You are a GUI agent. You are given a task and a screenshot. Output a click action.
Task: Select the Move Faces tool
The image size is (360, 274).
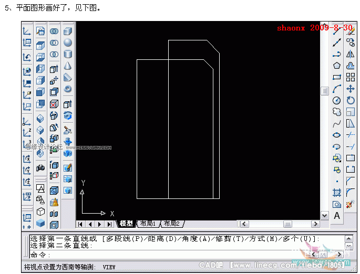click(54, 80)
